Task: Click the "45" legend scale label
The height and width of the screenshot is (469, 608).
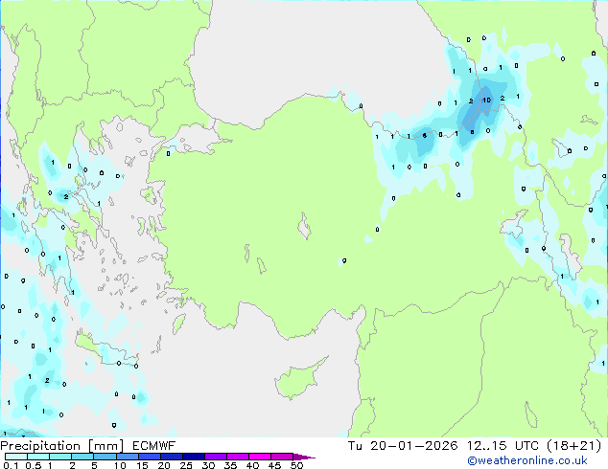Action: pos(274,465)
